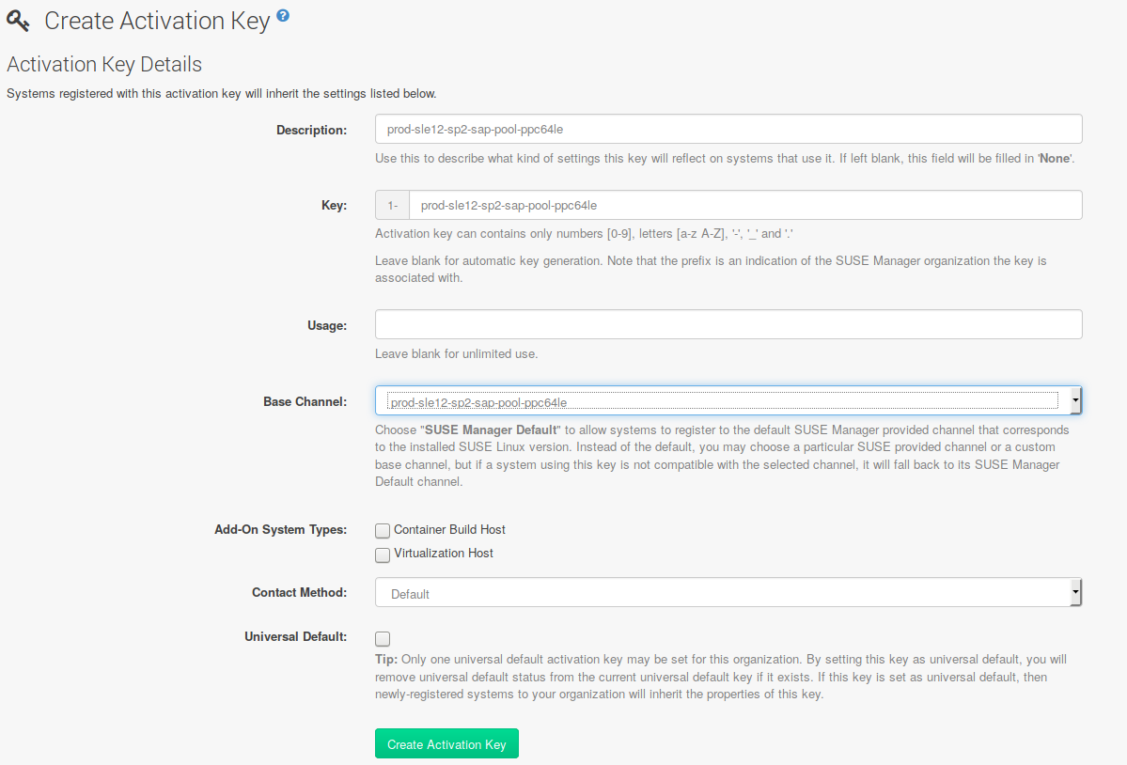
Task: Click the 1- key prefix box
Action: coord(391,204)
